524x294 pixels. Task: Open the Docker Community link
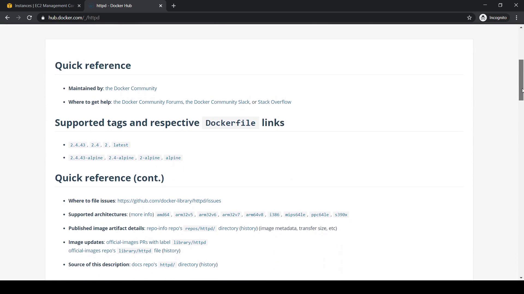click(131, 88)
